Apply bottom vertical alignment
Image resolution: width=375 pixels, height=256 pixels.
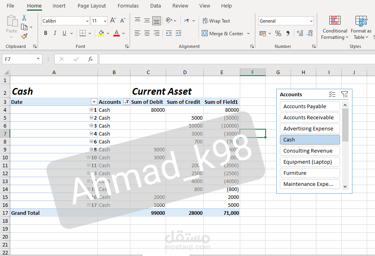click(x=157, y=21)
